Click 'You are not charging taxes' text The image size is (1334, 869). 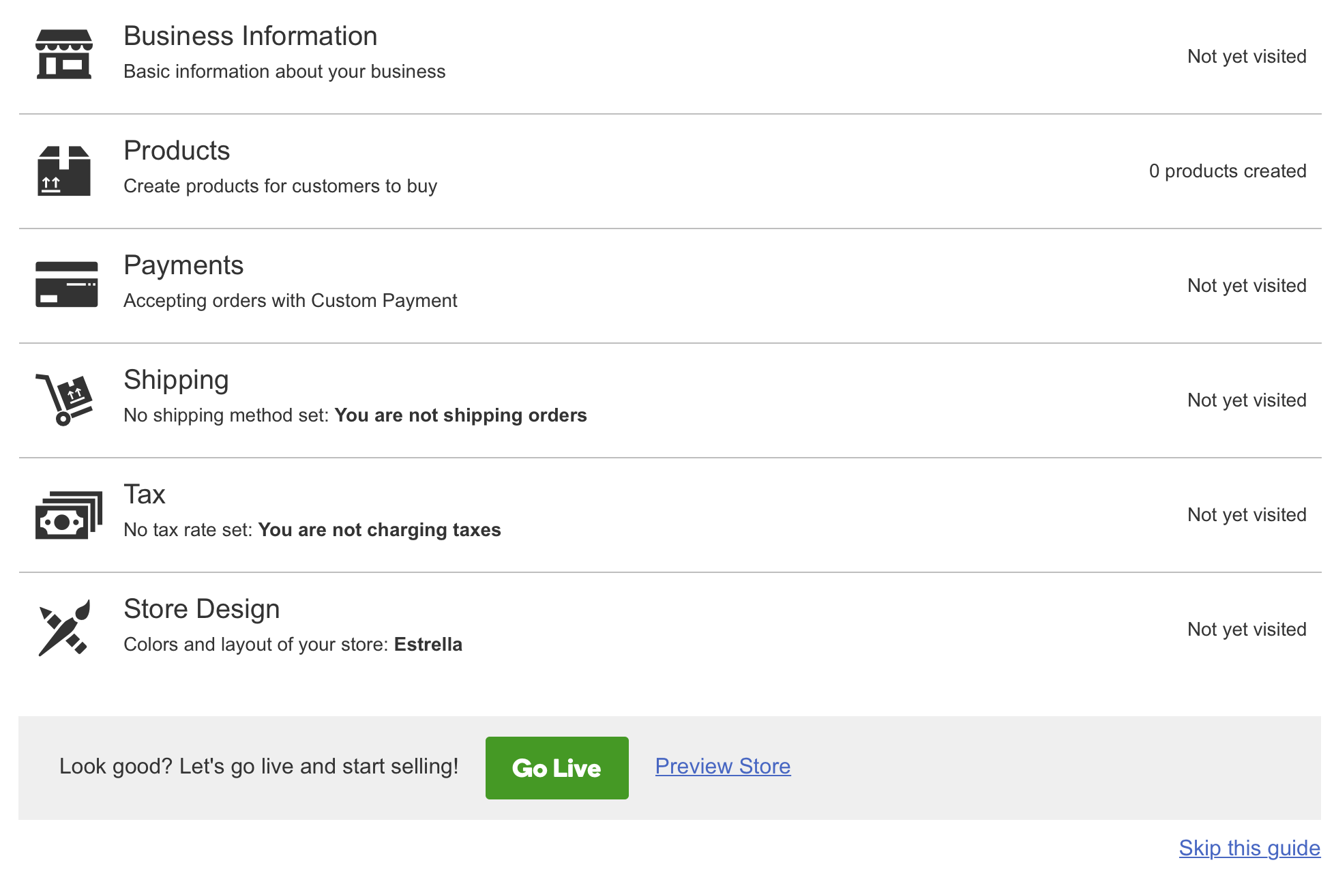(380, 530)
